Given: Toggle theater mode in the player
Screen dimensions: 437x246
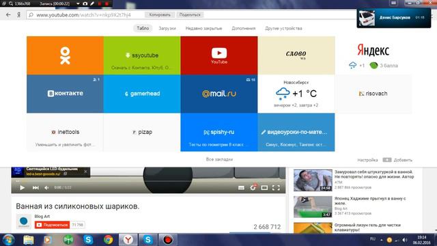Looking at the screenshot, I should (x=264, y=188).
